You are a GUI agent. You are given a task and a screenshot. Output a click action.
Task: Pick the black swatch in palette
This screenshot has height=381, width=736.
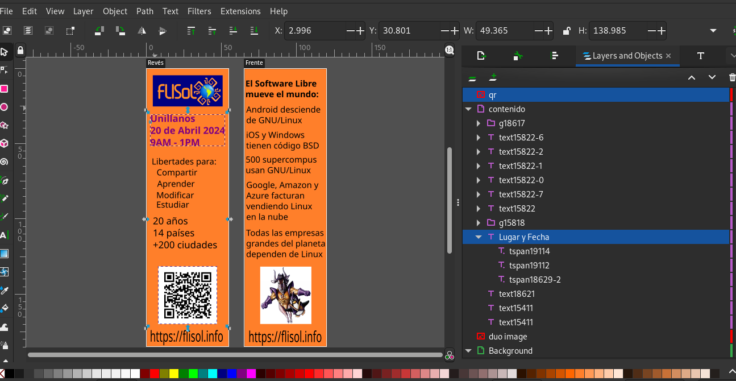10,374
